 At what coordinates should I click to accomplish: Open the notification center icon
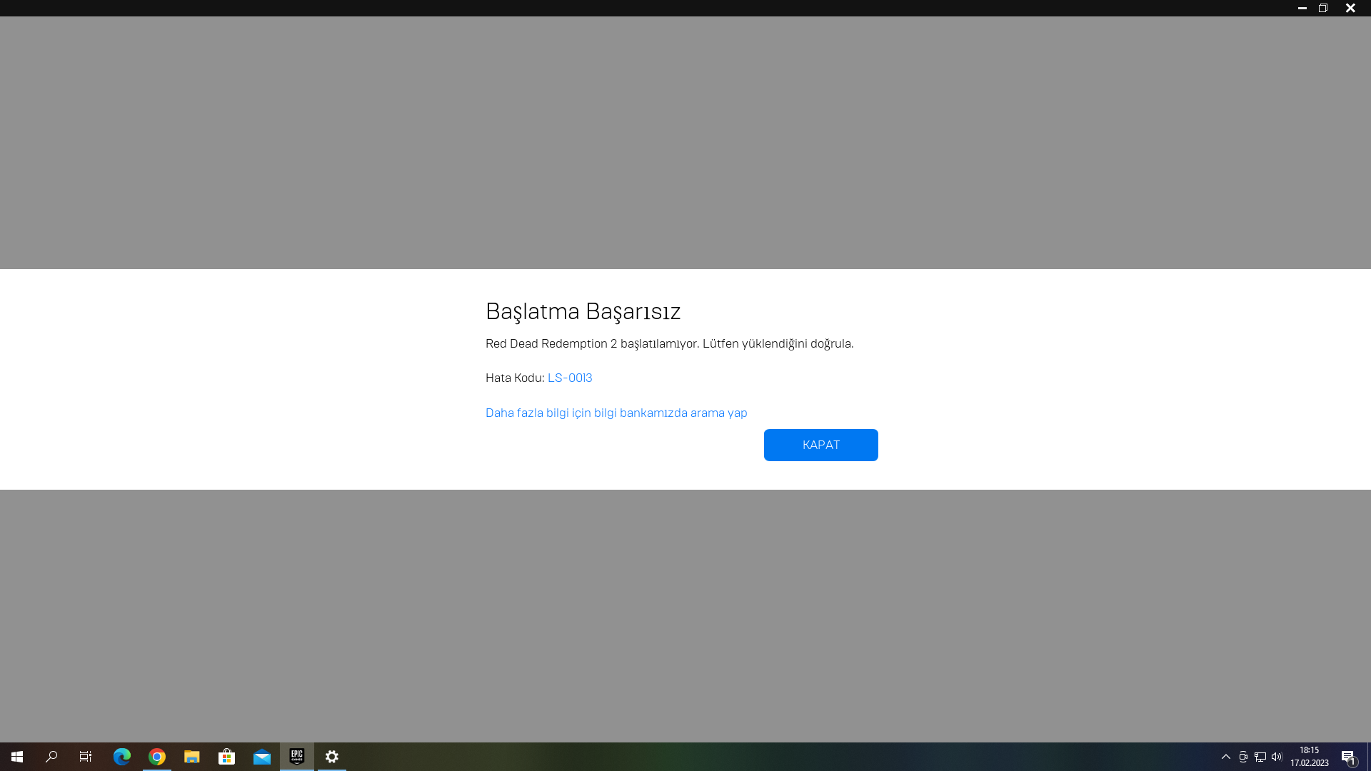click(x=1348, y=757)
